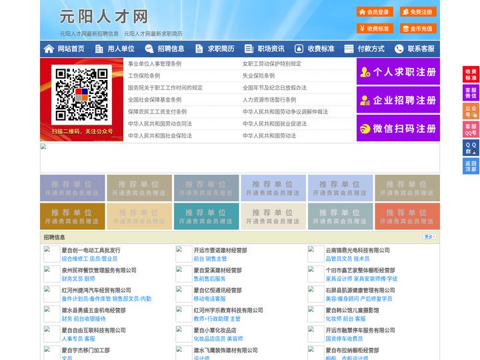The image size is (480, 360).
Task: Click the house icon on 会员登录
Action: [x=362, y=12]
